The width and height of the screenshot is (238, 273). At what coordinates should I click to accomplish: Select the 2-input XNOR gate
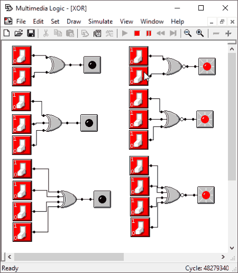[x=175, y=66]
